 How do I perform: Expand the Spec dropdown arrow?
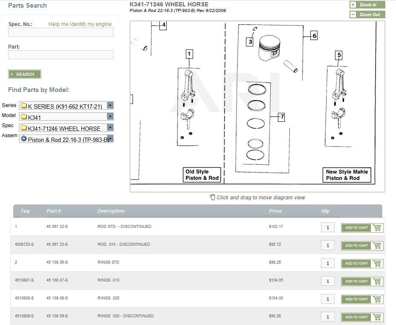tap(110, 127)
